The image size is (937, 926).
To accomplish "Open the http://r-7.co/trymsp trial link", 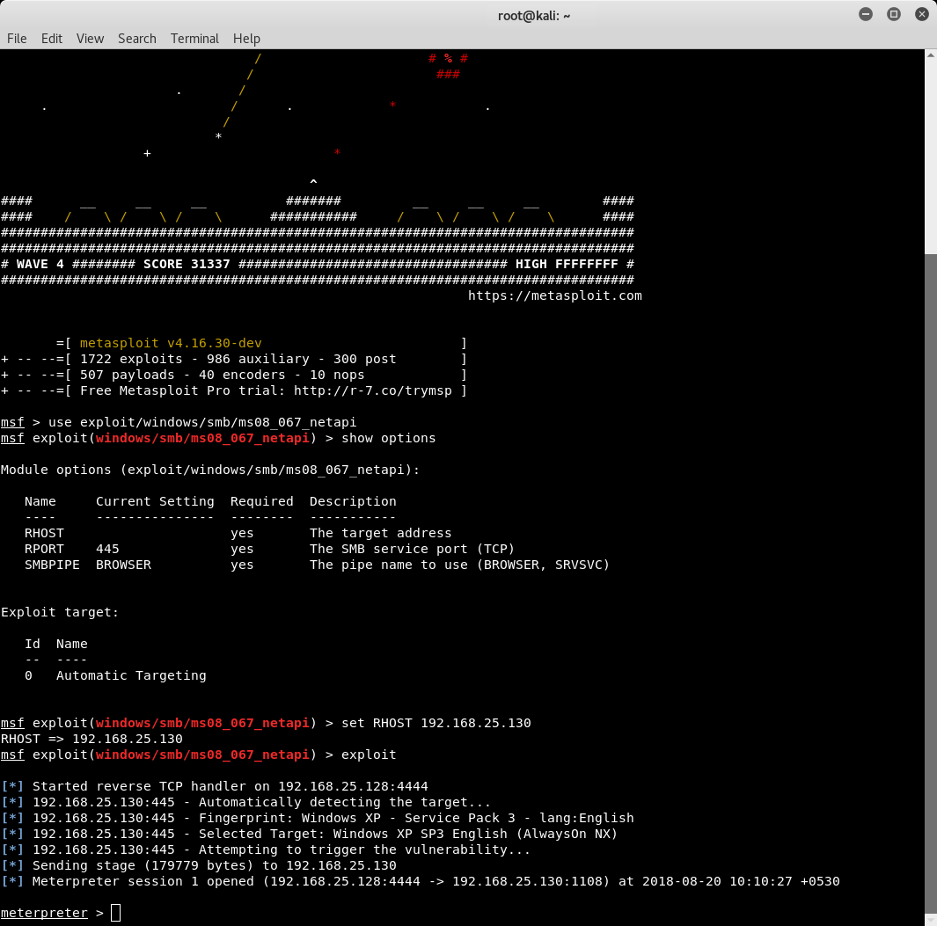I will coord(373,390).
